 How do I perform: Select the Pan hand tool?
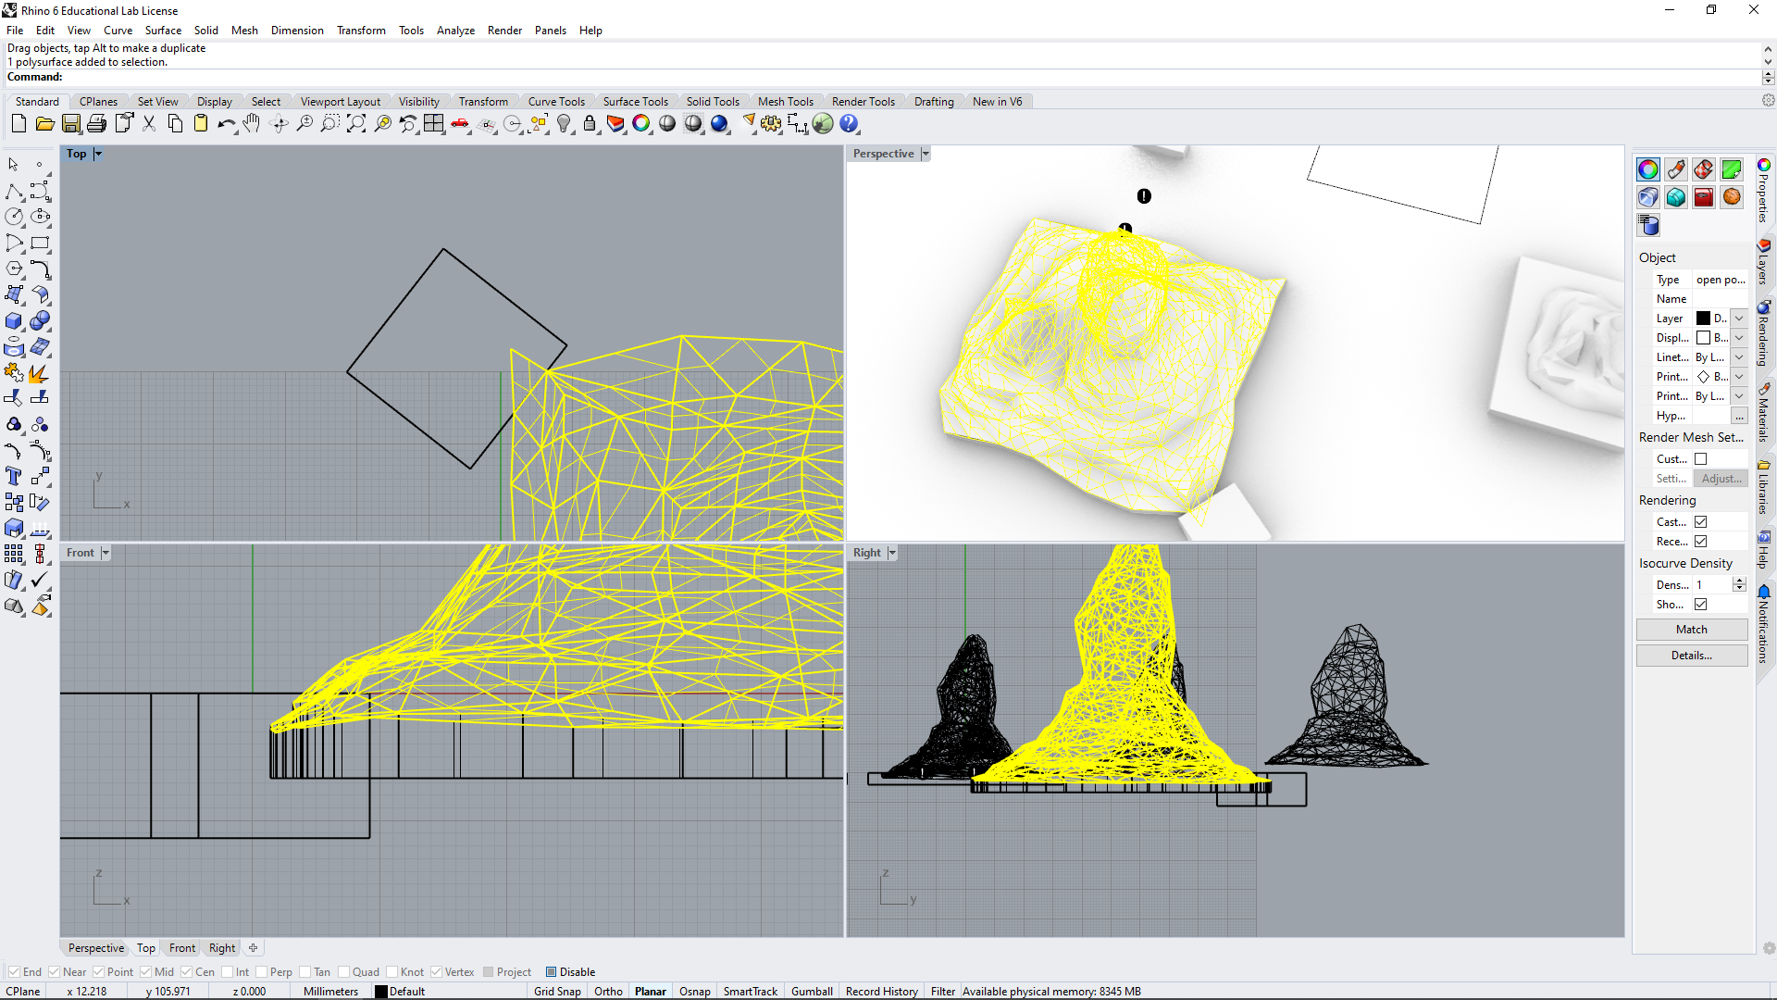coord(252,123)
